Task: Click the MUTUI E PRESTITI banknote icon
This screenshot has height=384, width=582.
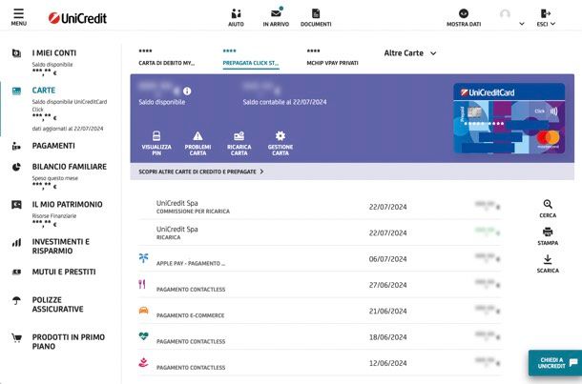Action: 17,273
